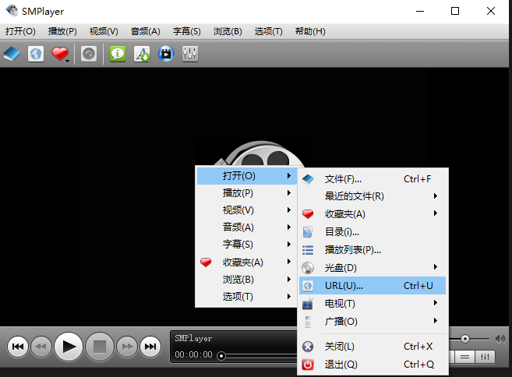Screen dimensions: 512x377
Task: Click the volume slider knob
Action: pos(465,339)
